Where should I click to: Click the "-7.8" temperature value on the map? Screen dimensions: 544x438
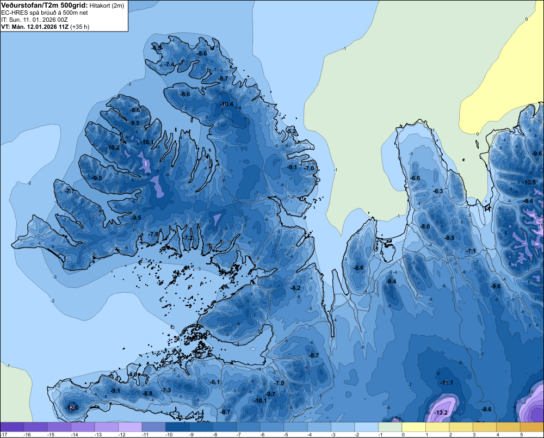pyautogui.click(x=153, y=235)
